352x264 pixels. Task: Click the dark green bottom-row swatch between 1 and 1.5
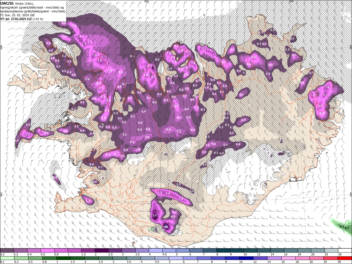[x=64, y=258]
